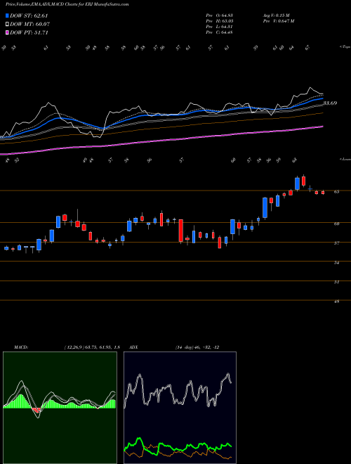Click the 65 price axis label
The image size is (351, 464).
pos(336,192)
